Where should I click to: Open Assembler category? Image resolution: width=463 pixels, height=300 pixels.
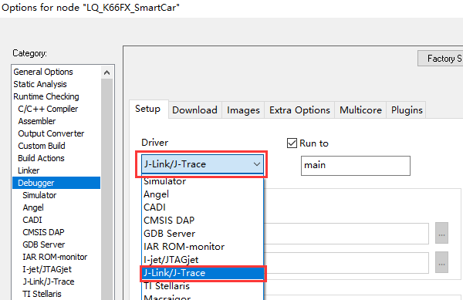click(x=37, y=121)
